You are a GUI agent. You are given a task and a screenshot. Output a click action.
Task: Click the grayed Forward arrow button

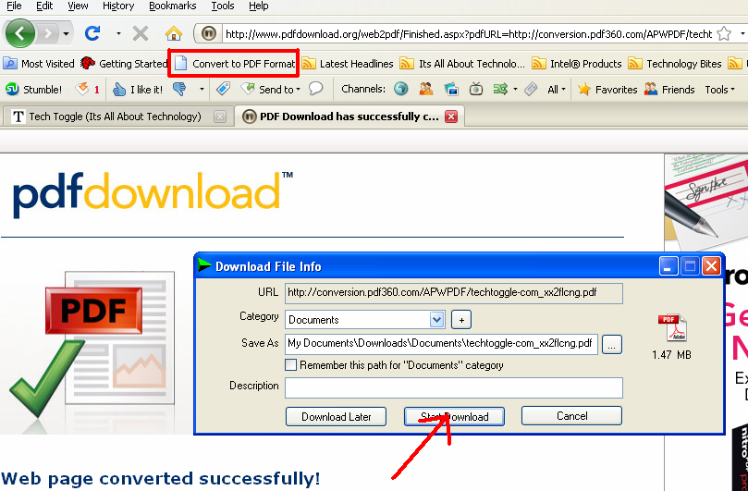(47, 34)
